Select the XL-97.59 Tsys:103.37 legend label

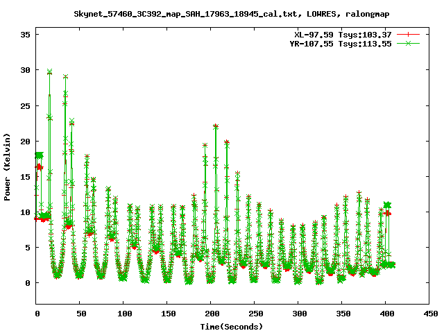pyautogui.click(x=343, y=35)
